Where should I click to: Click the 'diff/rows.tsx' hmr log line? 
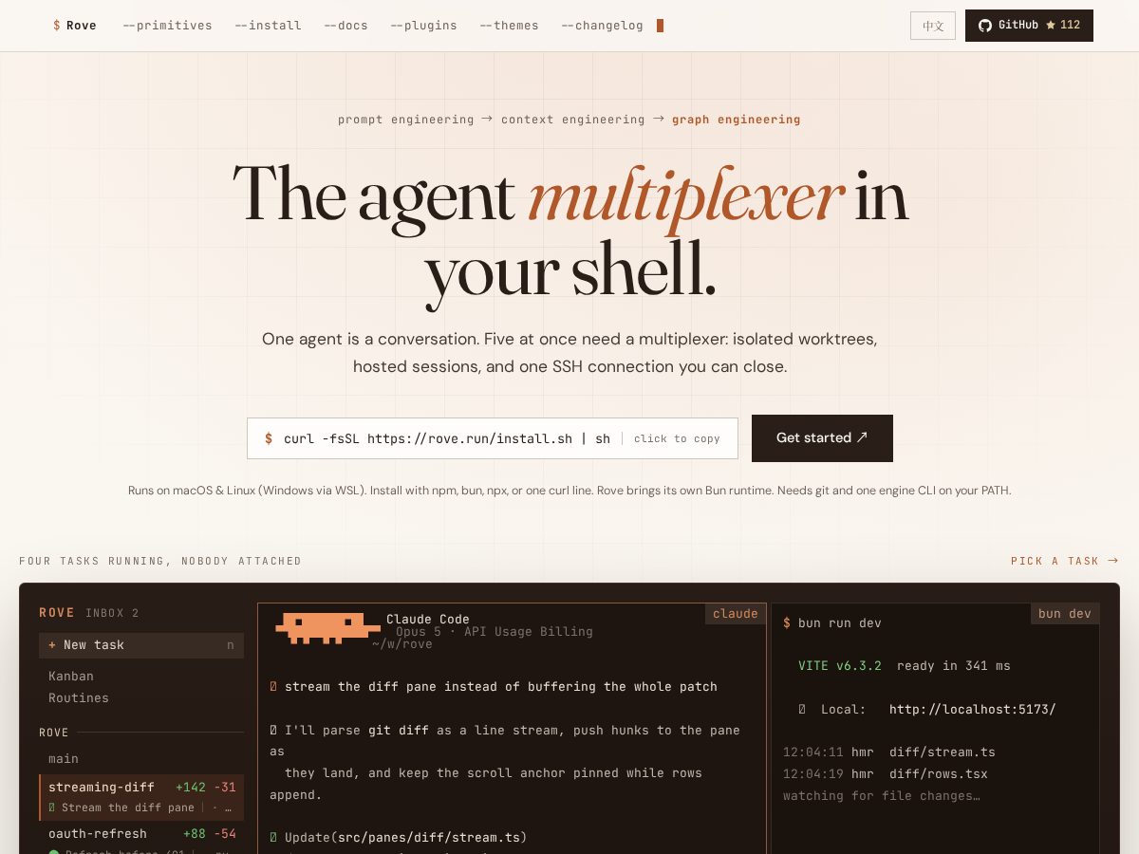(x=886, y=774)
